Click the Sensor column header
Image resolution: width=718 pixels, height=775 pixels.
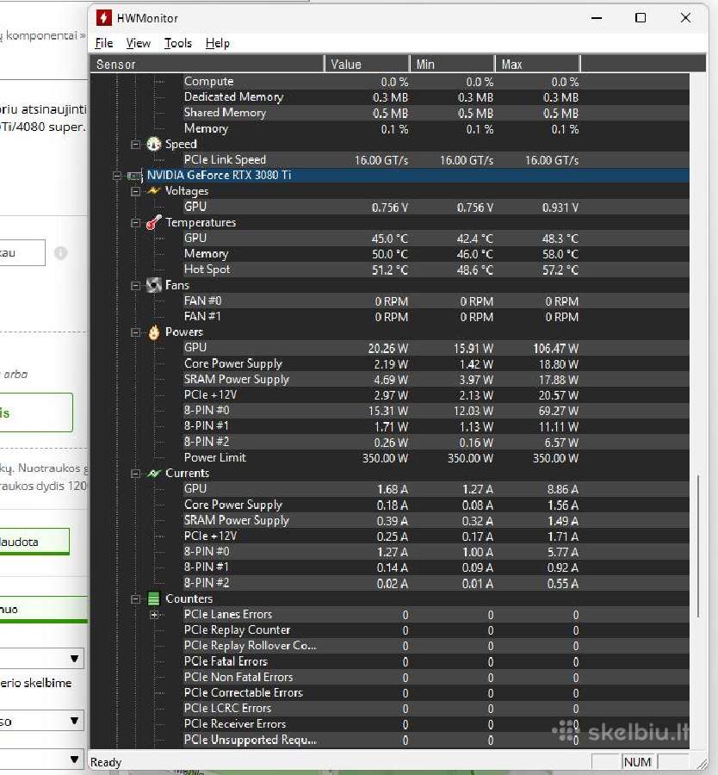207,65
